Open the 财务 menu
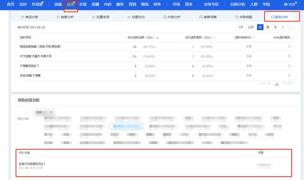 click(157, 4)
